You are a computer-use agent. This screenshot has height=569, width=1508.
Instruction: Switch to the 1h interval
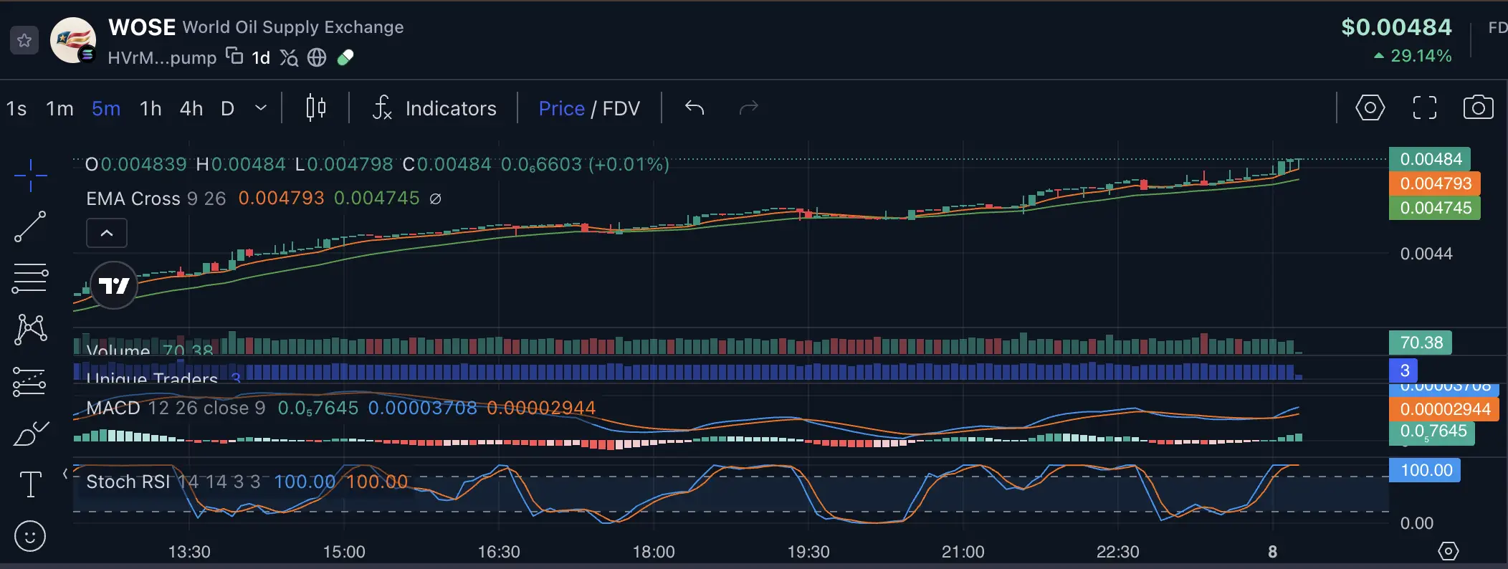(x=151, y=108)
